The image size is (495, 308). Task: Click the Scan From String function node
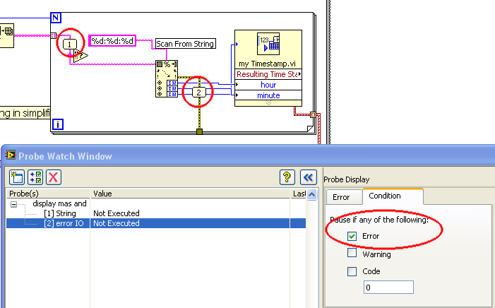point(167,78)
